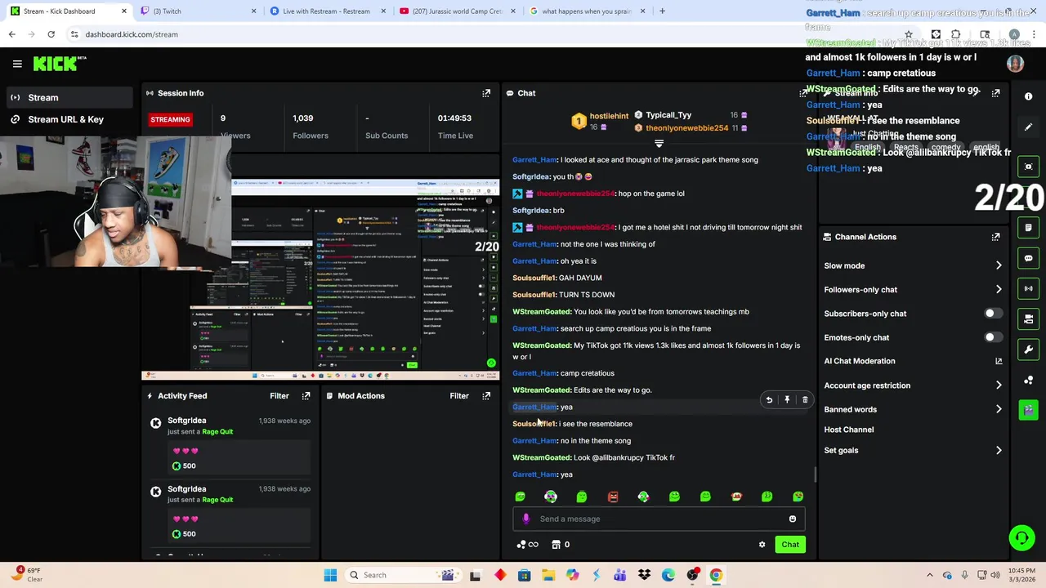Image resolution: width=1046 pixels, height=588 pixels.
Task: Collapse the chat leaderboard chevron
Action: pyautogui.click(x=659, y=144)
